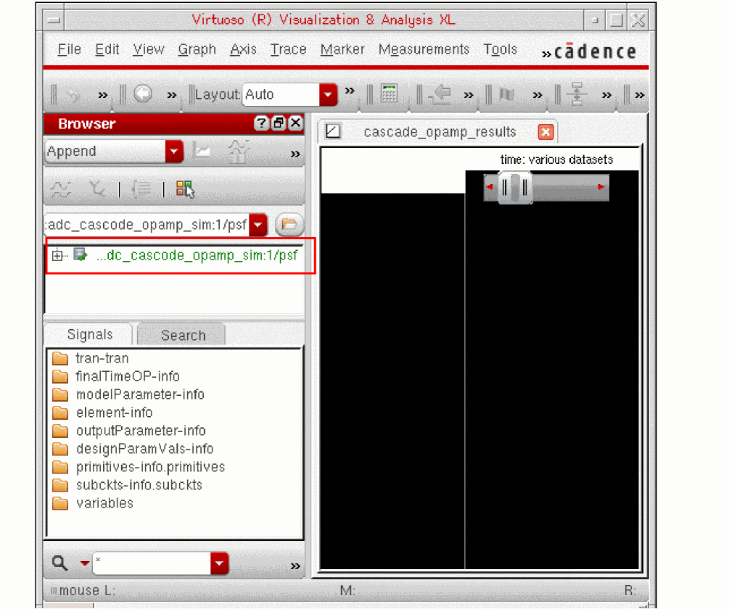
Task: Click the magnifier search icon
Action: coord(59,563)
